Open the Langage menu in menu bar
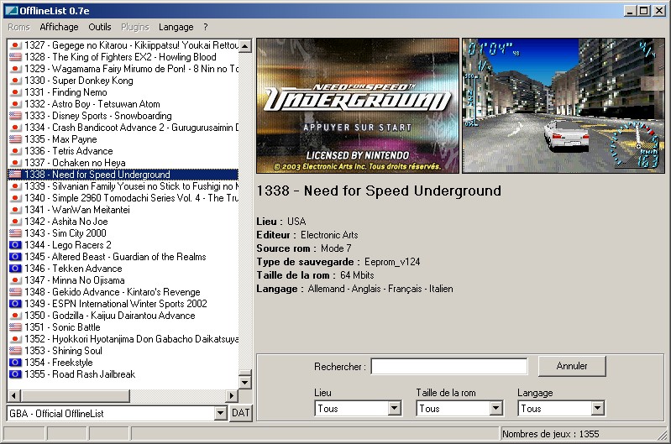This screenshot has height=444, width=671. click(176, 27)
